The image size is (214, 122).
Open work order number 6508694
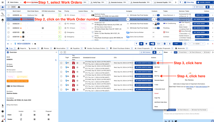tap(16, 19)
